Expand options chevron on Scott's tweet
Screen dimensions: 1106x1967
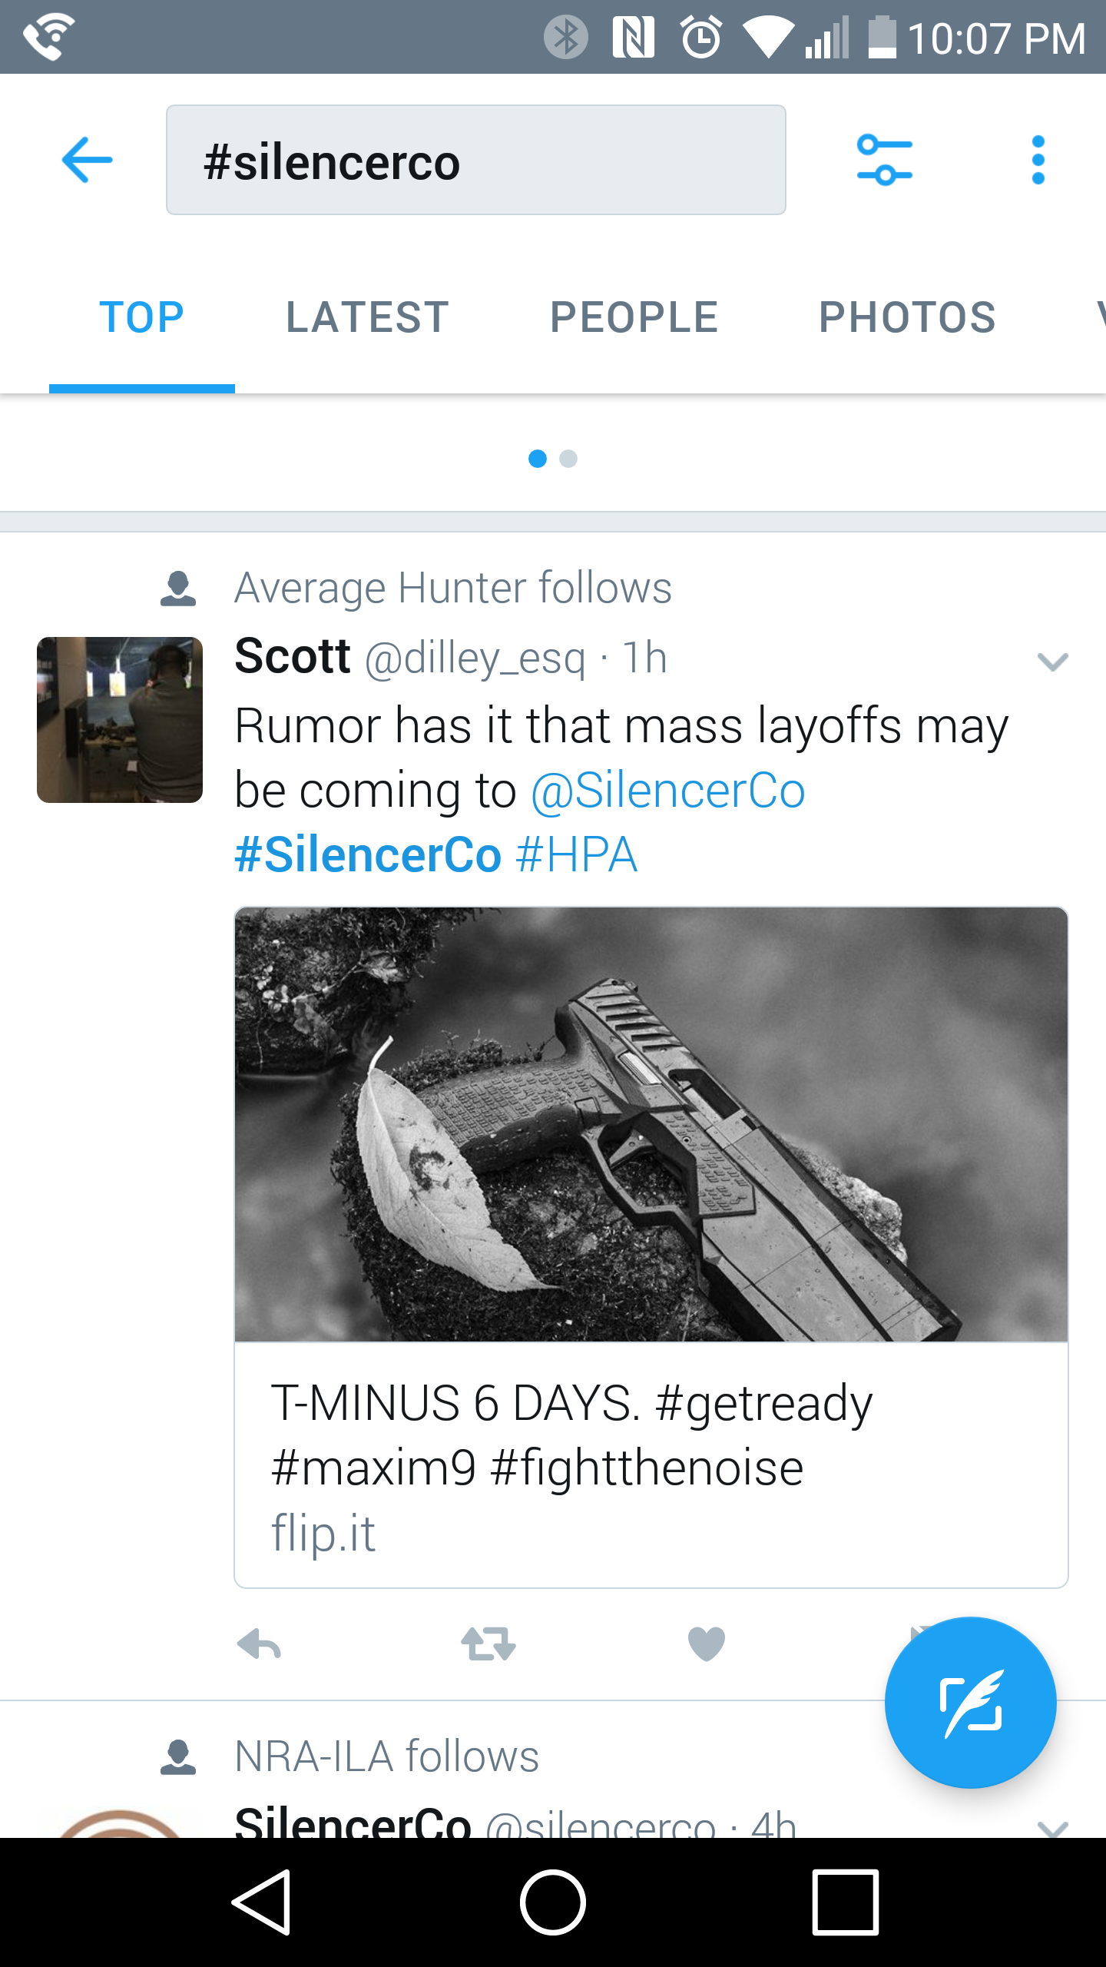(1052, 662)
